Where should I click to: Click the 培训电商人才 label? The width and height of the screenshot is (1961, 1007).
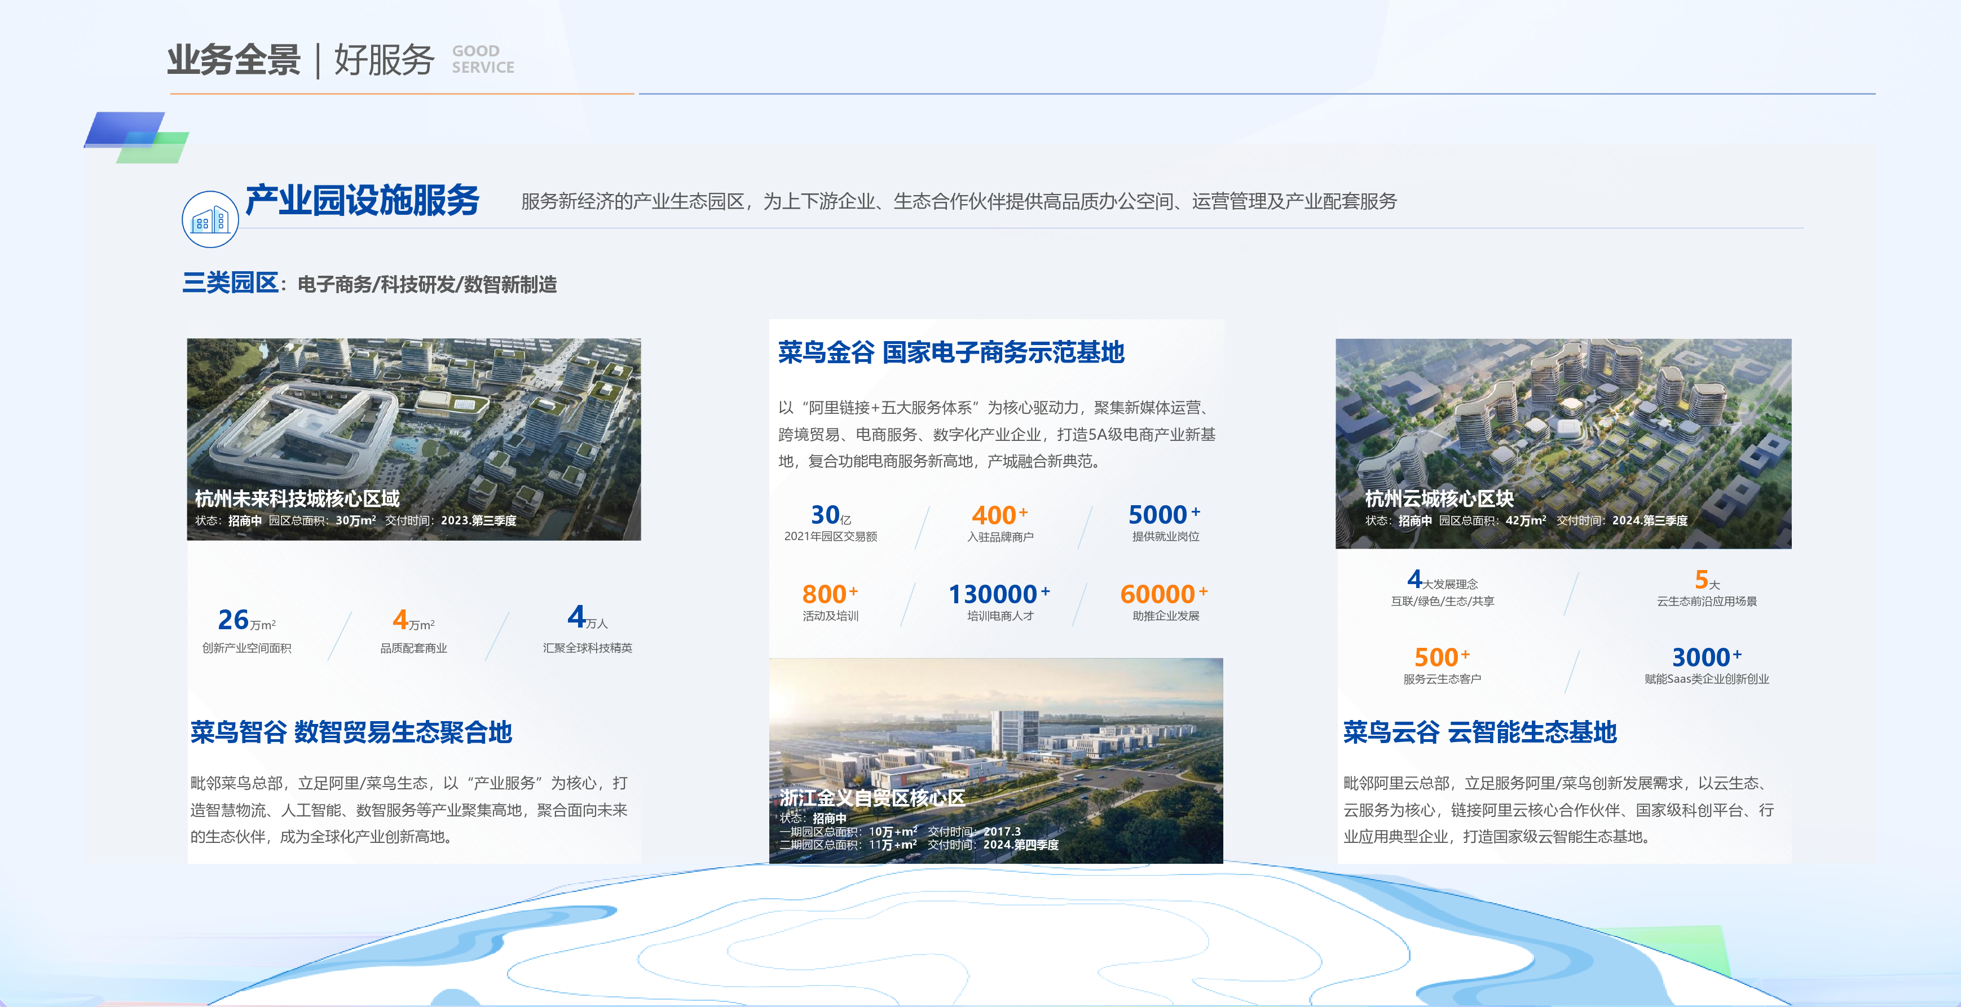[x=1001, y=615]
